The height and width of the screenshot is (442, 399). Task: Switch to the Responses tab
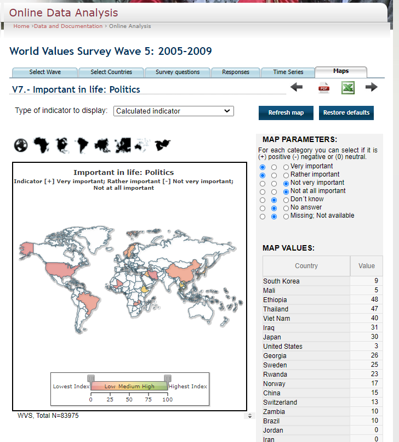(x=236, y=72)
